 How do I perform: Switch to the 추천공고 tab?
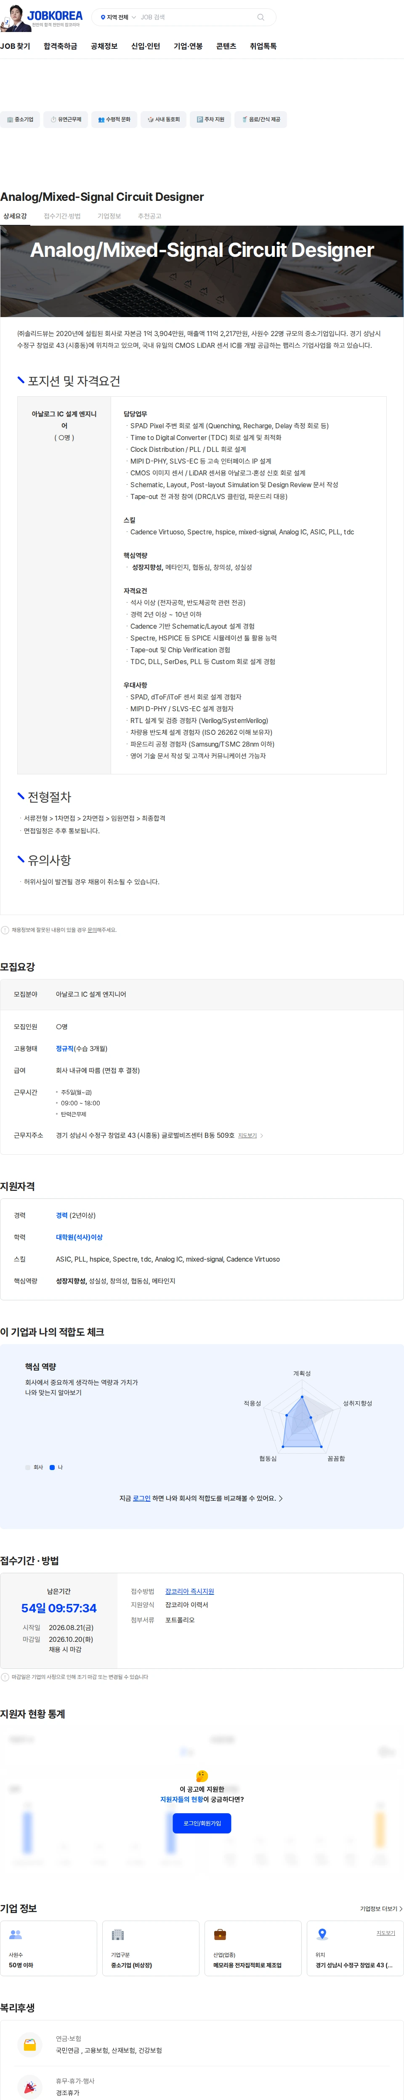[x=150, y=216]
